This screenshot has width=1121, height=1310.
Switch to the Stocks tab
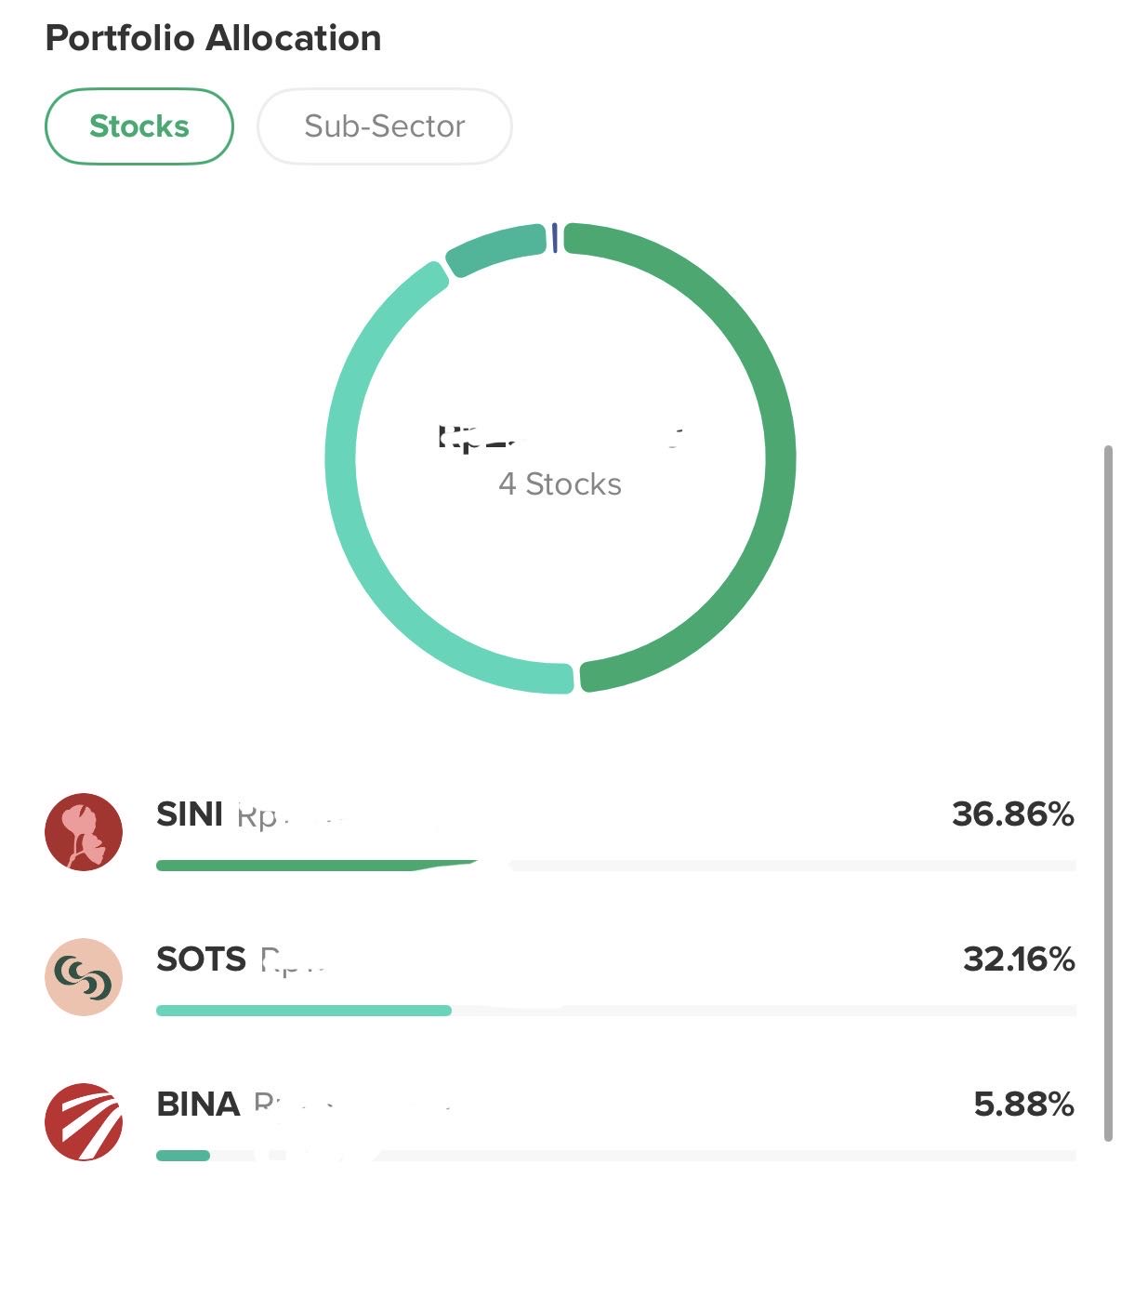pyautogui.click(x=139, y=126)
